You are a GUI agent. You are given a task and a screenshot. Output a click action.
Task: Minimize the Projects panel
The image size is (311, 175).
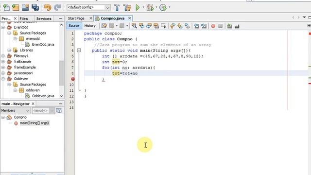[x=61, y=18]
